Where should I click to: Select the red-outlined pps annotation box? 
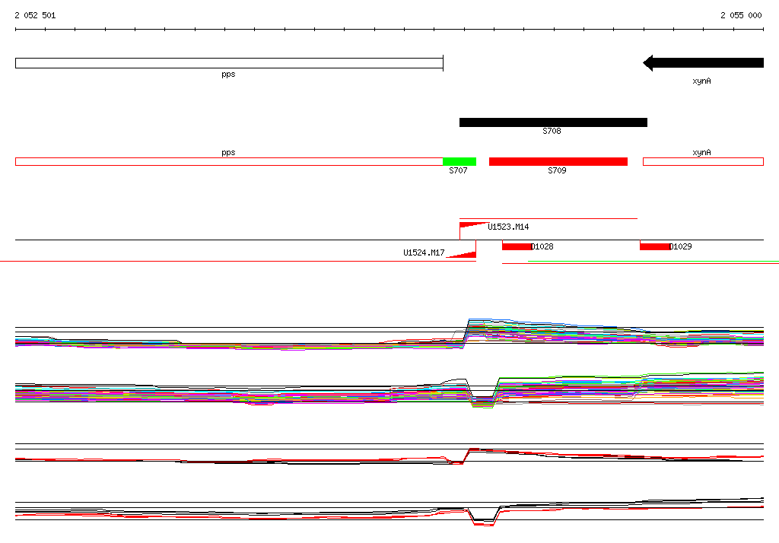pyautogui.click(x=229, y=161)
